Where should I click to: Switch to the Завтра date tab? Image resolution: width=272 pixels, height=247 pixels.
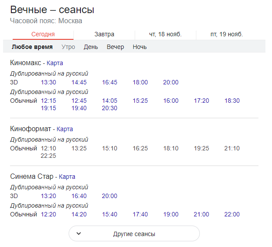tap(104, 35)
